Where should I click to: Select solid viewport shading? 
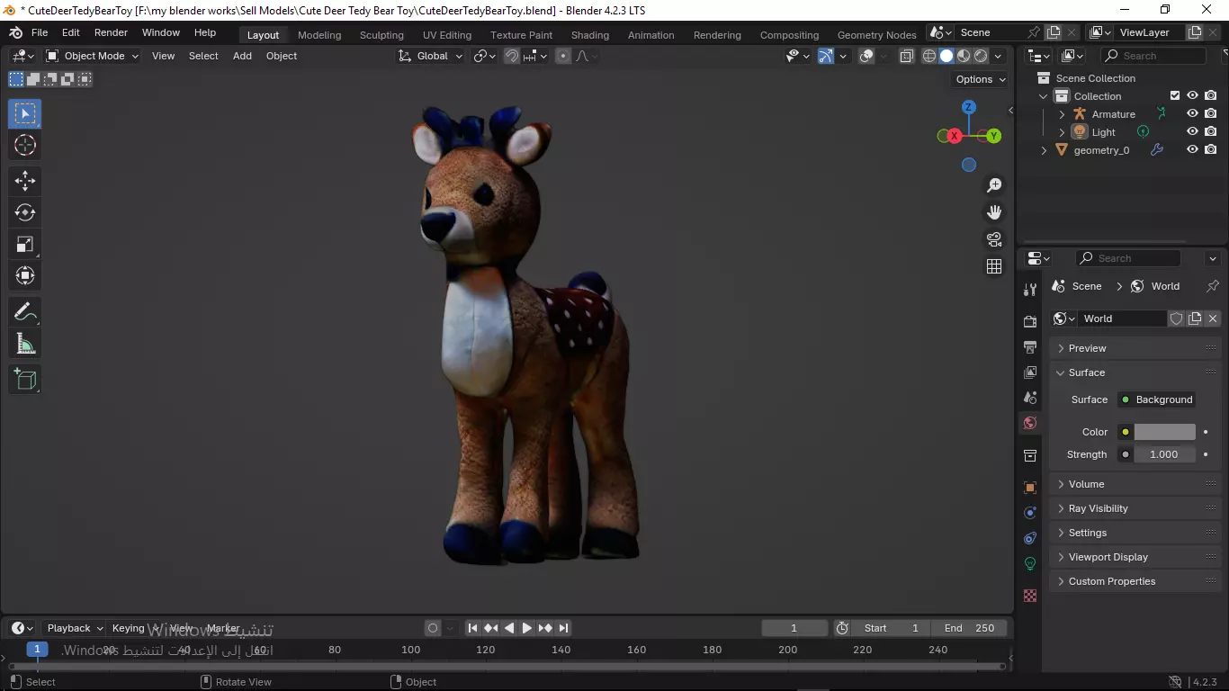click(946, 56)
